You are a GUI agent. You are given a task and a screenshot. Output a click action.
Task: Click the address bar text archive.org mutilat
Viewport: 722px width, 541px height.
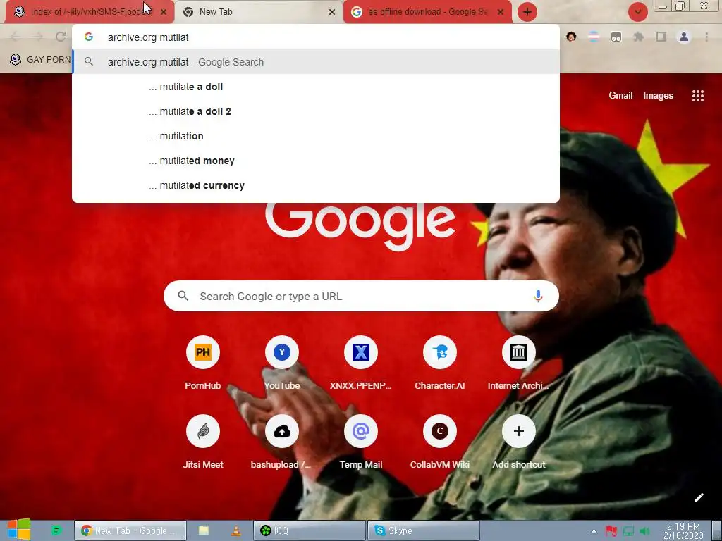point(148,38)
